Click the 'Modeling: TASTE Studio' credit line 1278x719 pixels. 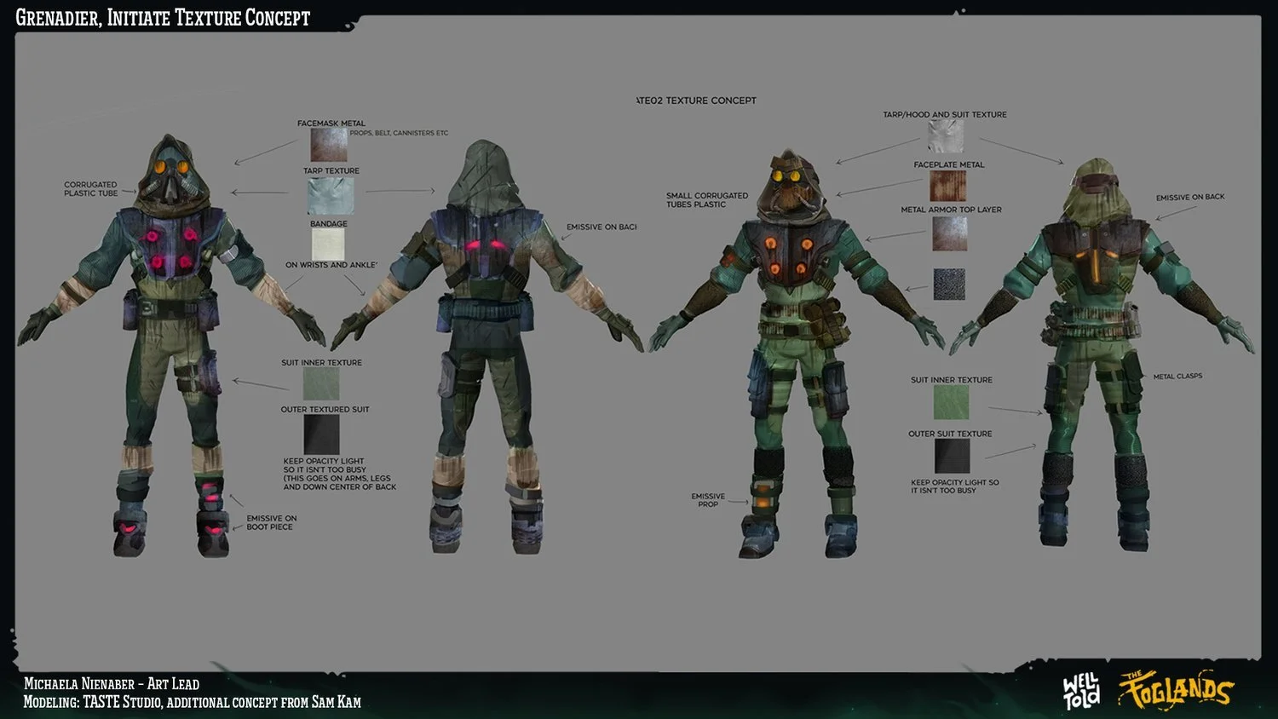click(193, 702)
